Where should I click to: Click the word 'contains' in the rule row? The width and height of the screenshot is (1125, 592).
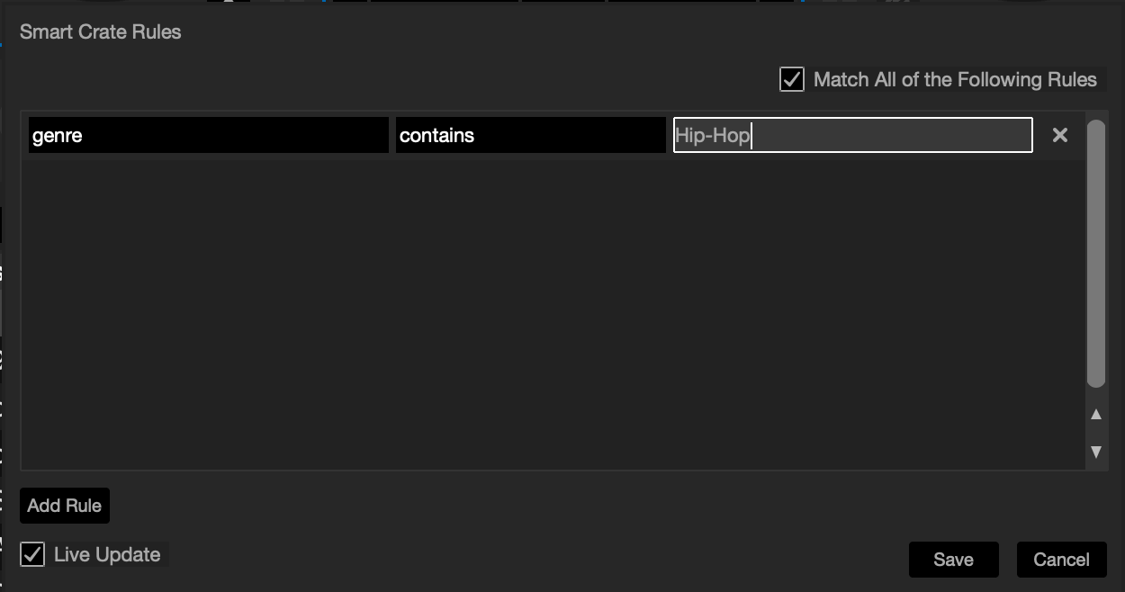pyautogui.click(x=436, y=136)
